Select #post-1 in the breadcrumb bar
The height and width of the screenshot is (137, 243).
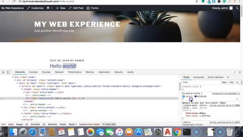73,124
